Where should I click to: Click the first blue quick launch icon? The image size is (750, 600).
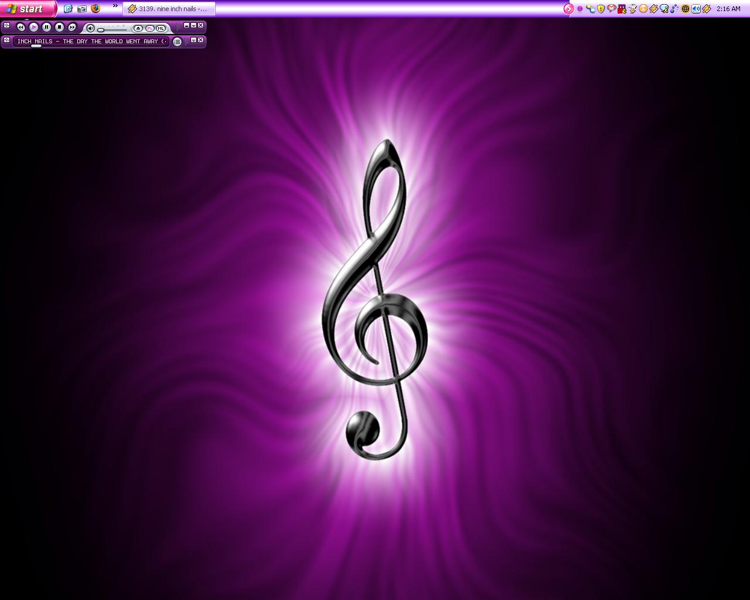pos(68,9)
